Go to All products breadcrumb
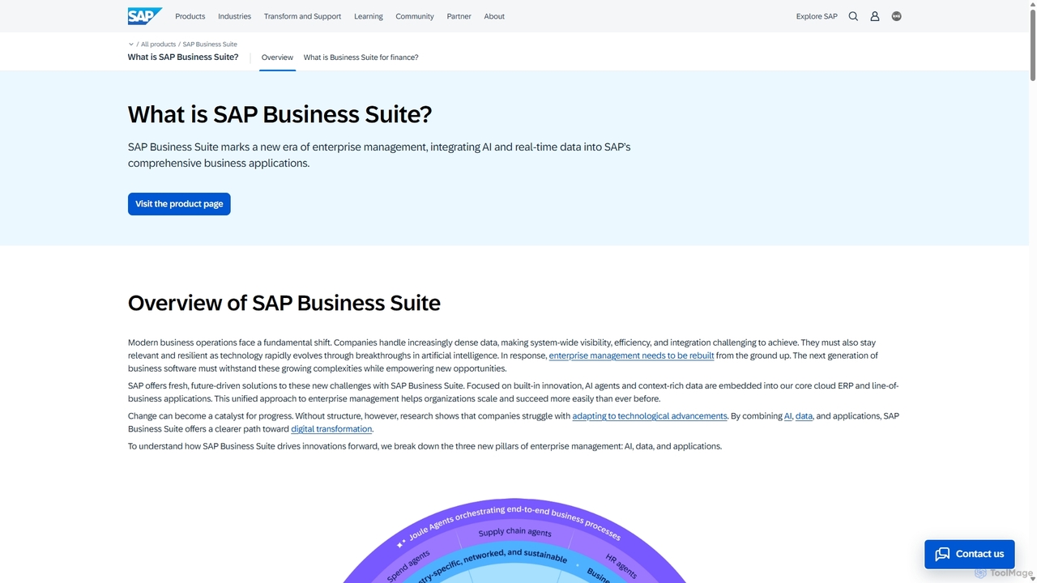The height and width of the screenshot is (583, 1037). click(158, 45)
